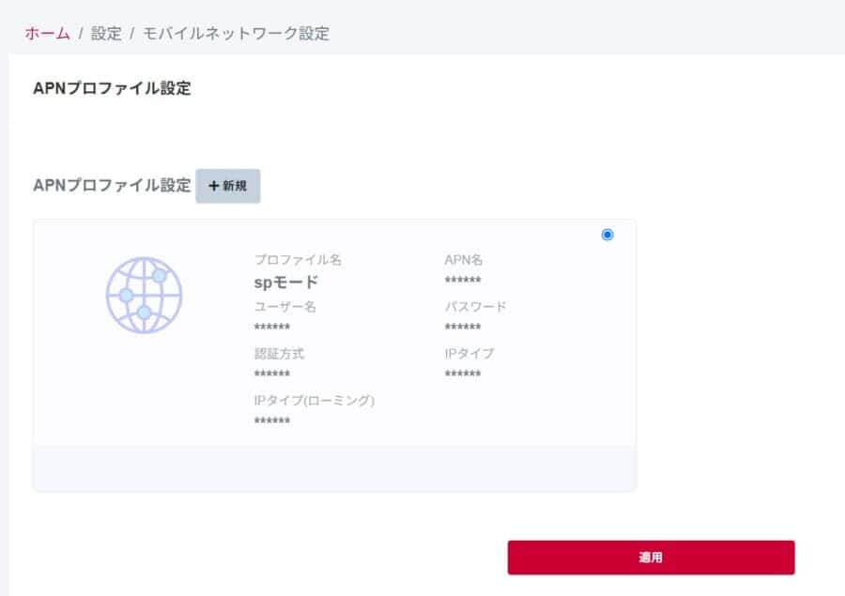The height and width of the screenshot is (596, 845).
Task: Click the パスワード field label
Action: [475, 307]
